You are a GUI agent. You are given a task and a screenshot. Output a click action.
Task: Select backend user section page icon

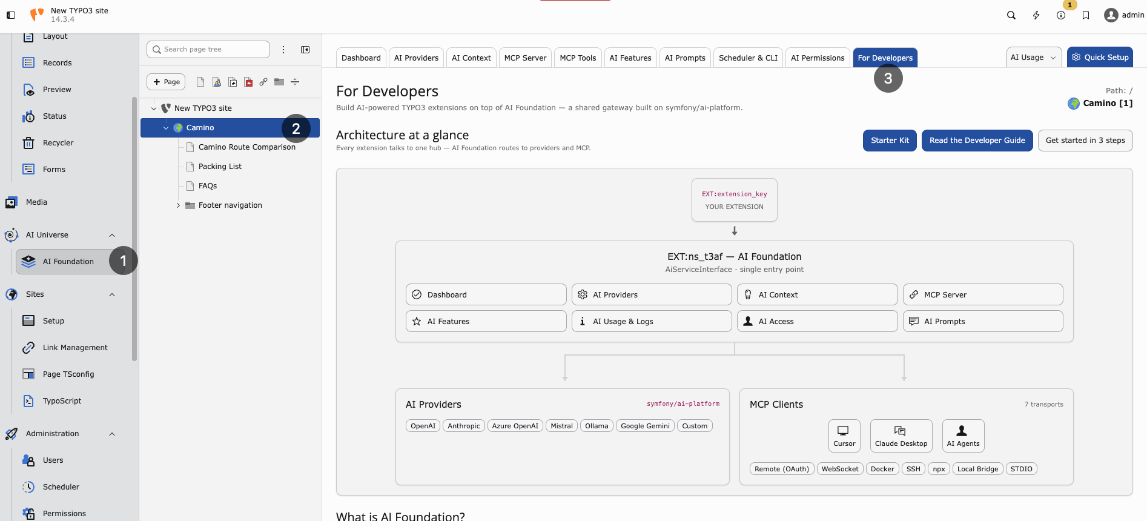(x=216, y=82)
